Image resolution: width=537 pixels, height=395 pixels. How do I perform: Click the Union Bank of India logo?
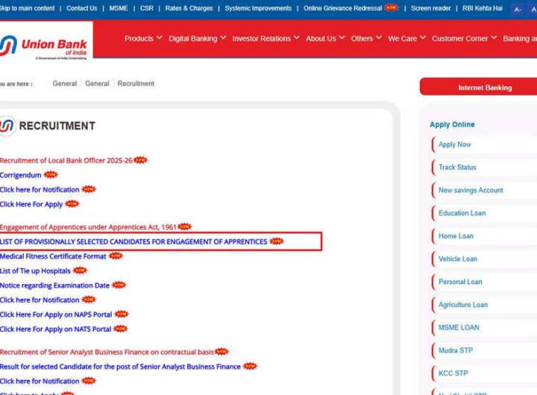pyautogui.click(x=43, y=47)
